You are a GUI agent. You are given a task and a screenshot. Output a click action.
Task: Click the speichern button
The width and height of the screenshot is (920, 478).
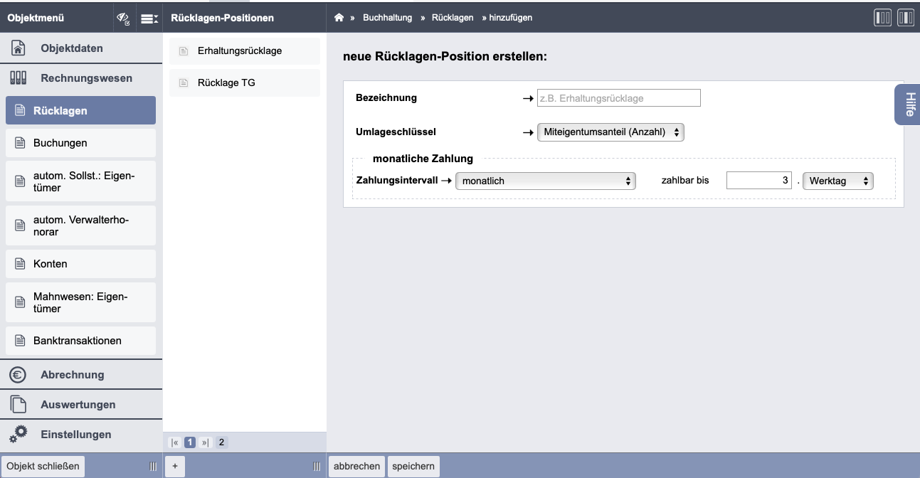[413, 466]
